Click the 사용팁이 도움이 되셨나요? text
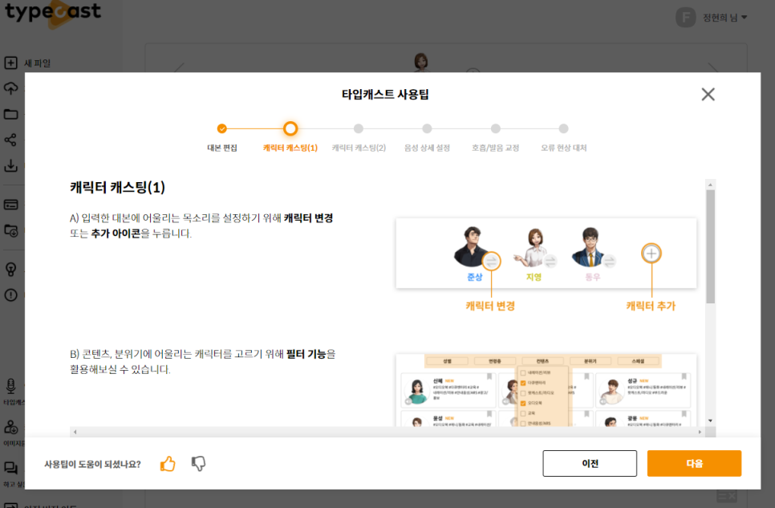 (x=92, y=464)
